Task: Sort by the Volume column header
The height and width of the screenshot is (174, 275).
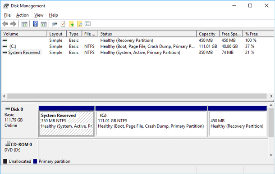Action: pos(24,34)
